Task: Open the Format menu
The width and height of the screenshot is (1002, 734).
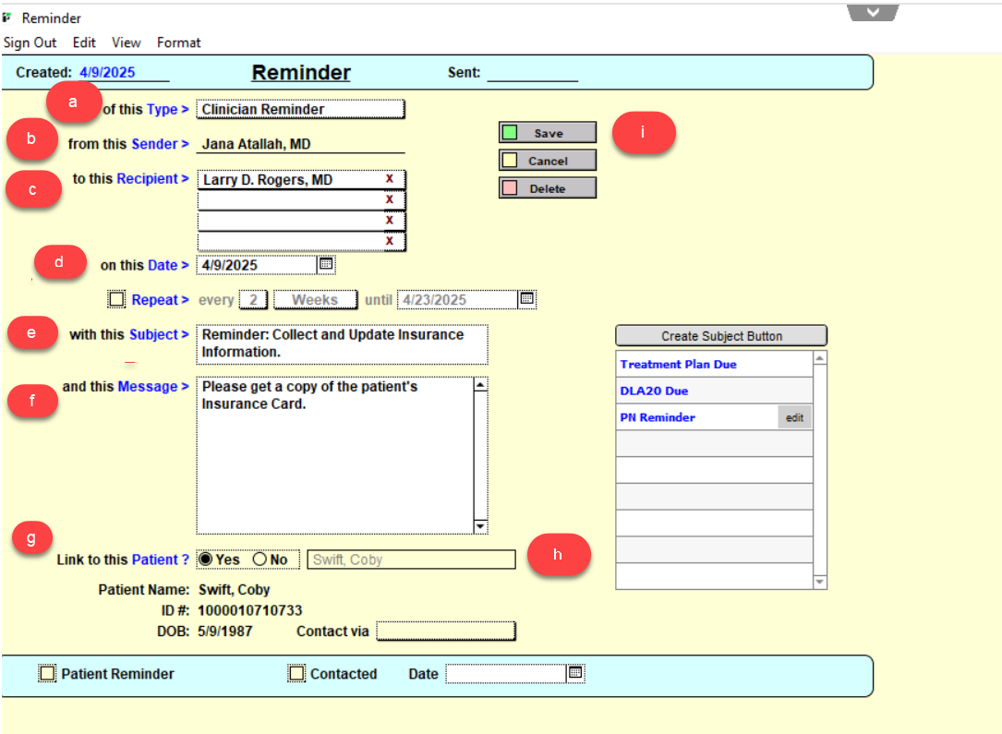Action: (x=178, y=42)
